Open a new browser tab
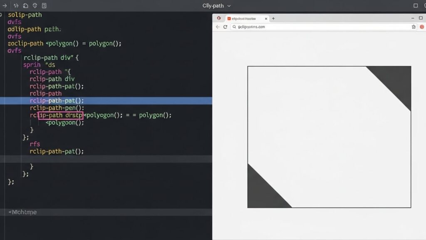This screenshot has width=426, height=240. tap(273, 18)
